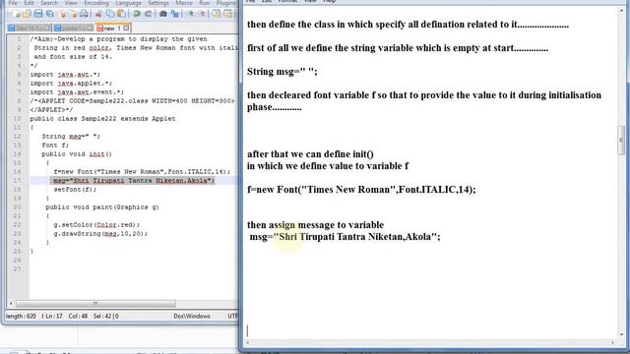Click 'Sel : 42 | 0' status bar entry
Viewport: 630px width, 354px height.
pyautogui.click(x=105, y=317)
